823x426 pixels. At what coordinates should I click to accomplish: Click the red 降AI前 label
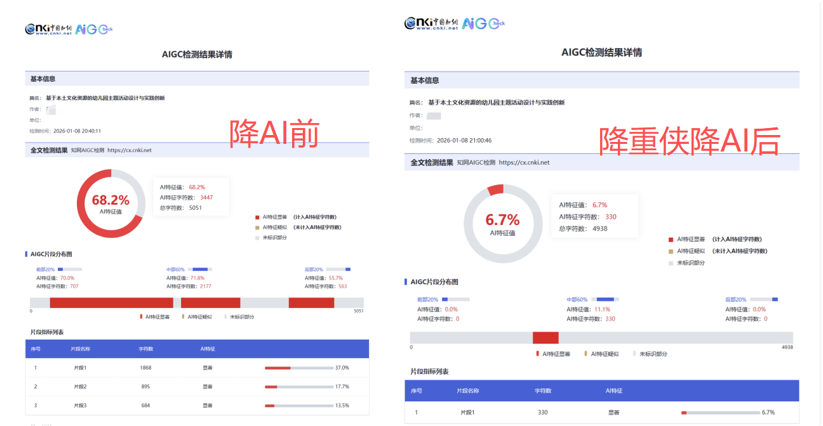[x=274, y=132]
